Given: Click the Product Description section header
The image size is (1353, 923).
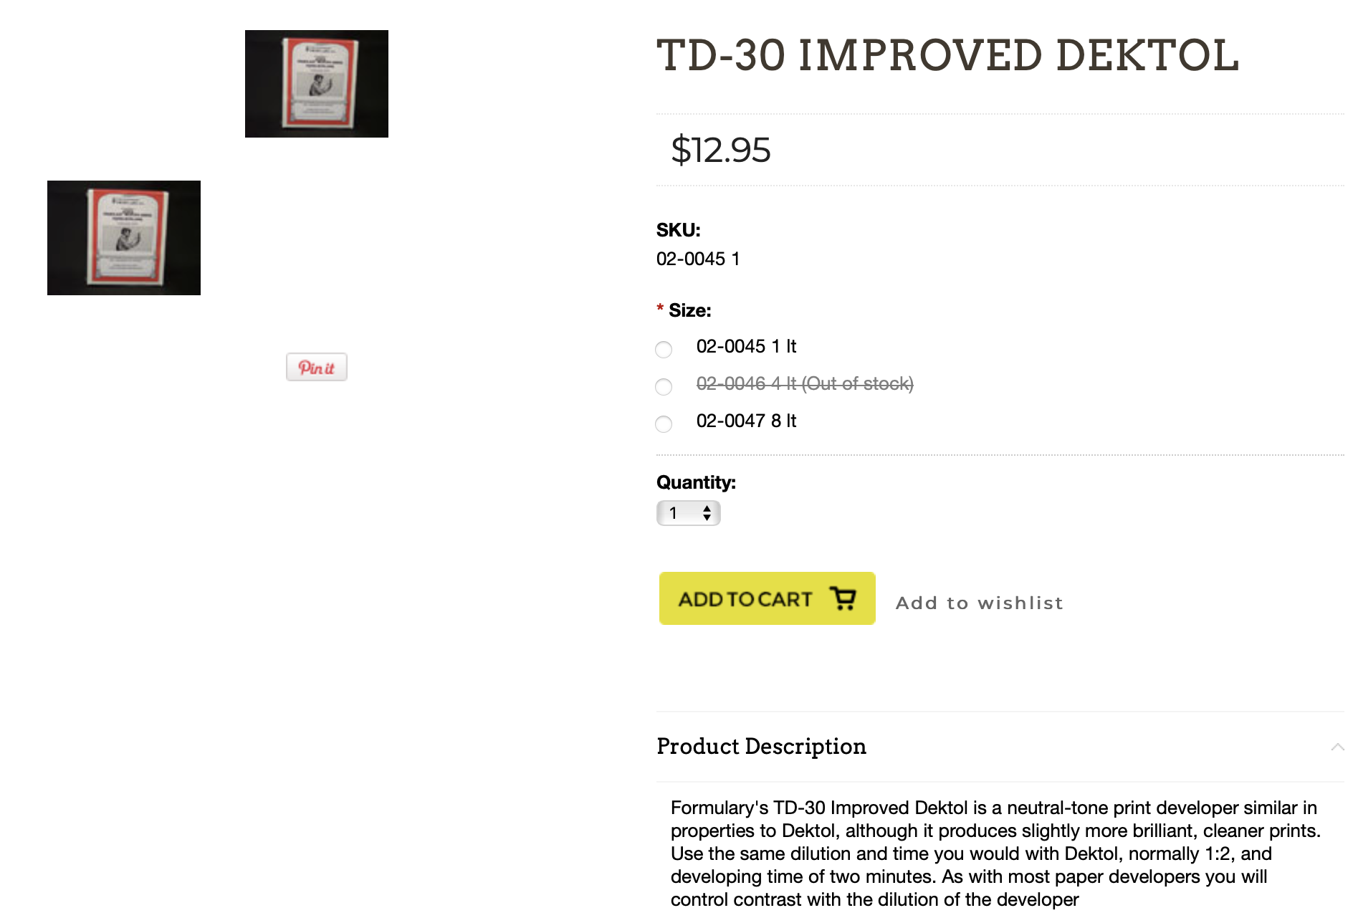Looking at the screenshot, I should point(761,746).
